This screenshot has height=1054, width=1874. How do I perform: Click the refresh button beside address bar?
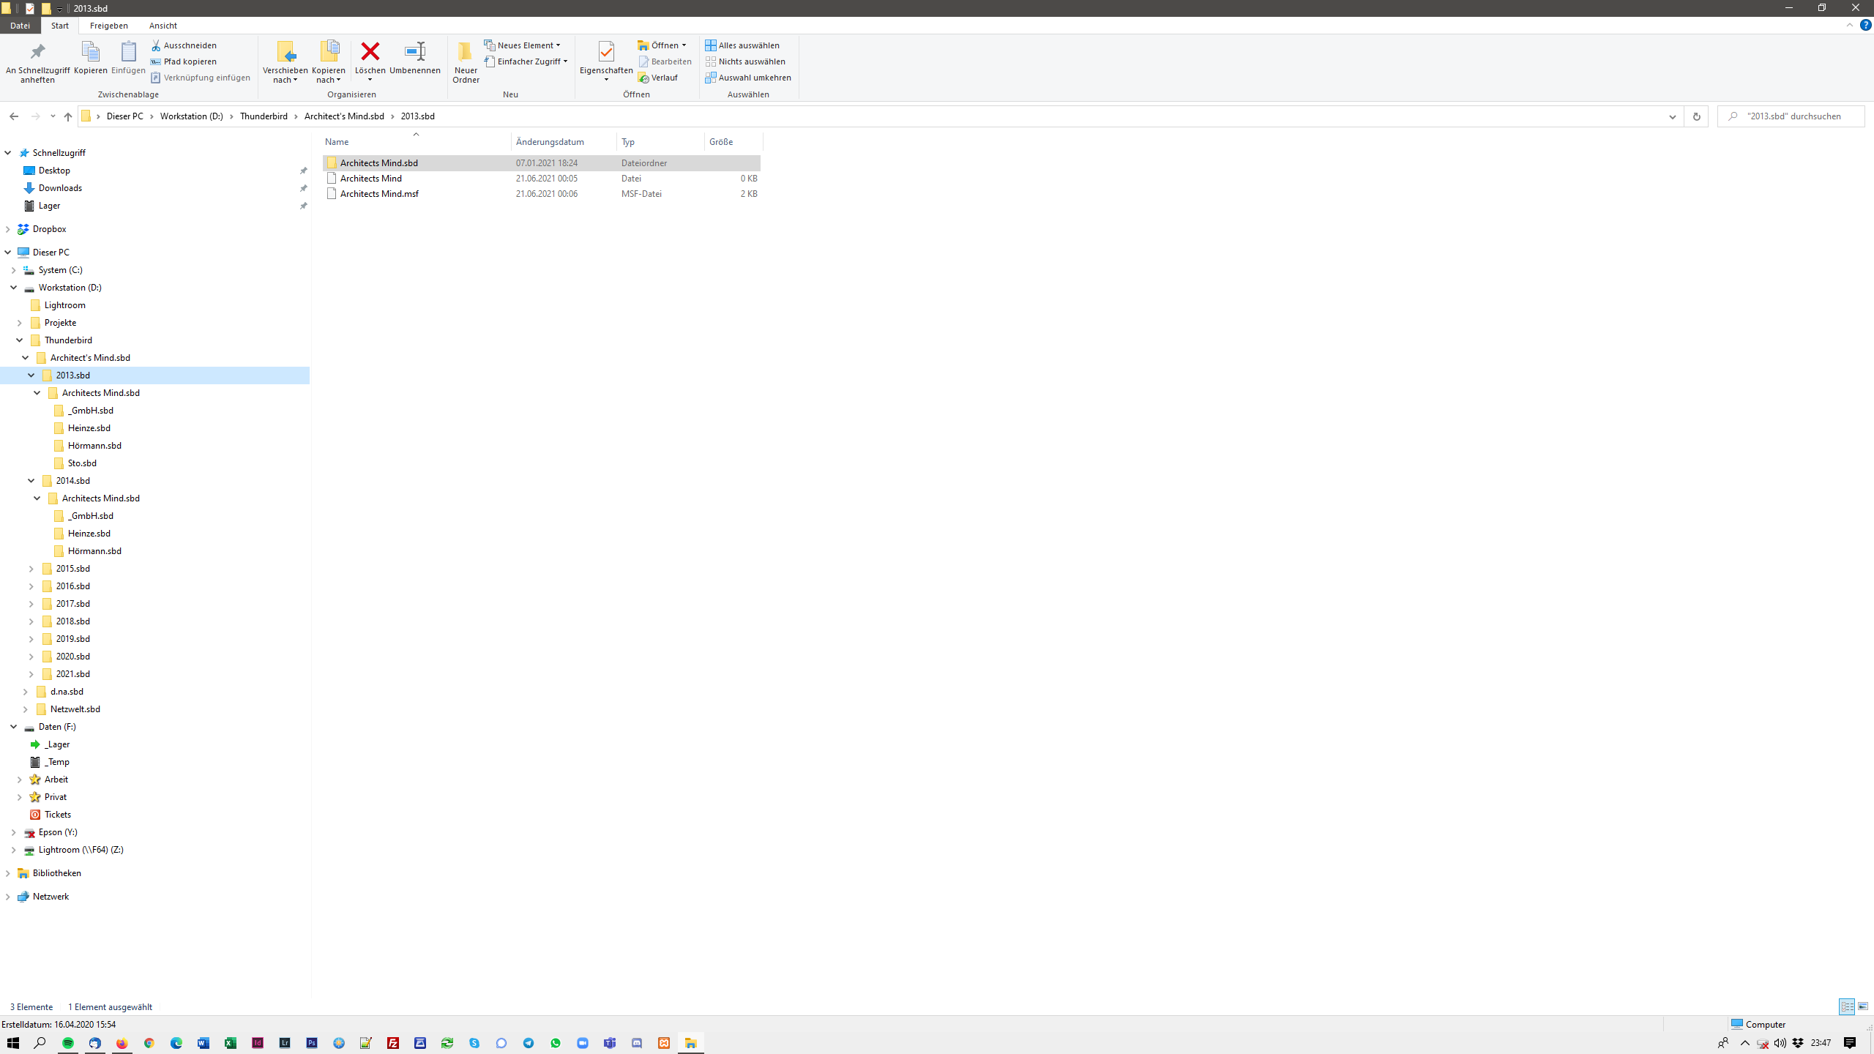coord(1696,116)
